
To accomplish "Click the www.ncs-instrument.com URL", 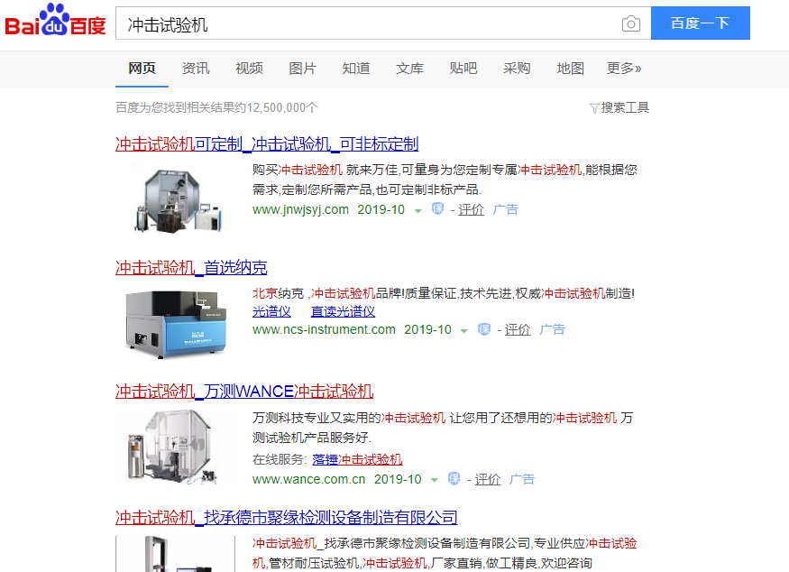I will coord(324,330).
